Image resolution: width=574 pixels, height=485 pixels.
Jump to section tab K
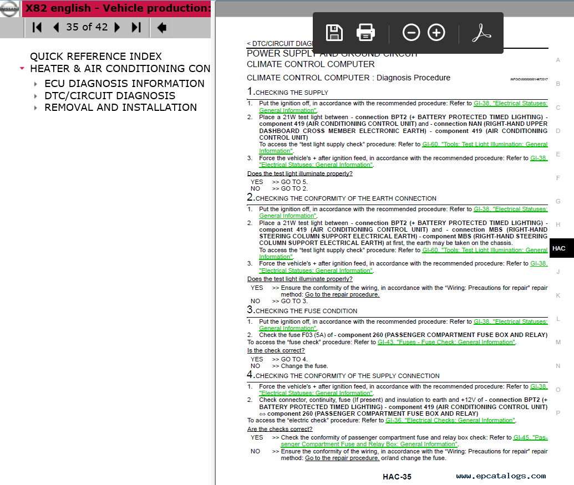tap(558, 295)
